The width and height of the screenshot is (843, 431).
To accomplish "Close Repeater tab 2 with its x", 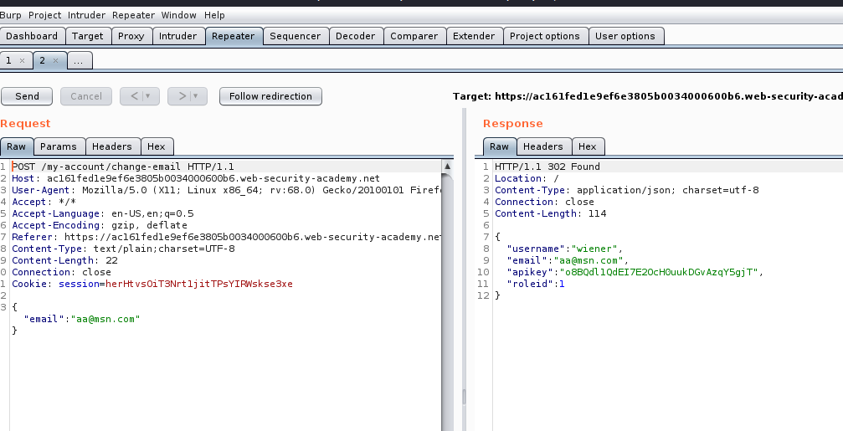I will [x=55, y=61].
